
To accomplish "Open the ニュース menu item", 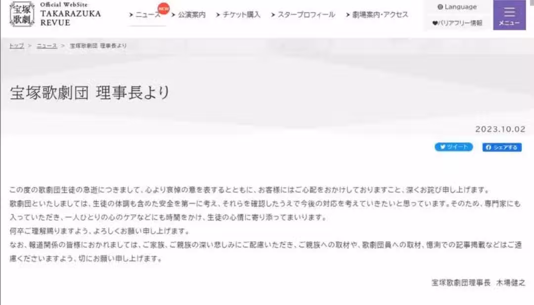I will 145,15.
